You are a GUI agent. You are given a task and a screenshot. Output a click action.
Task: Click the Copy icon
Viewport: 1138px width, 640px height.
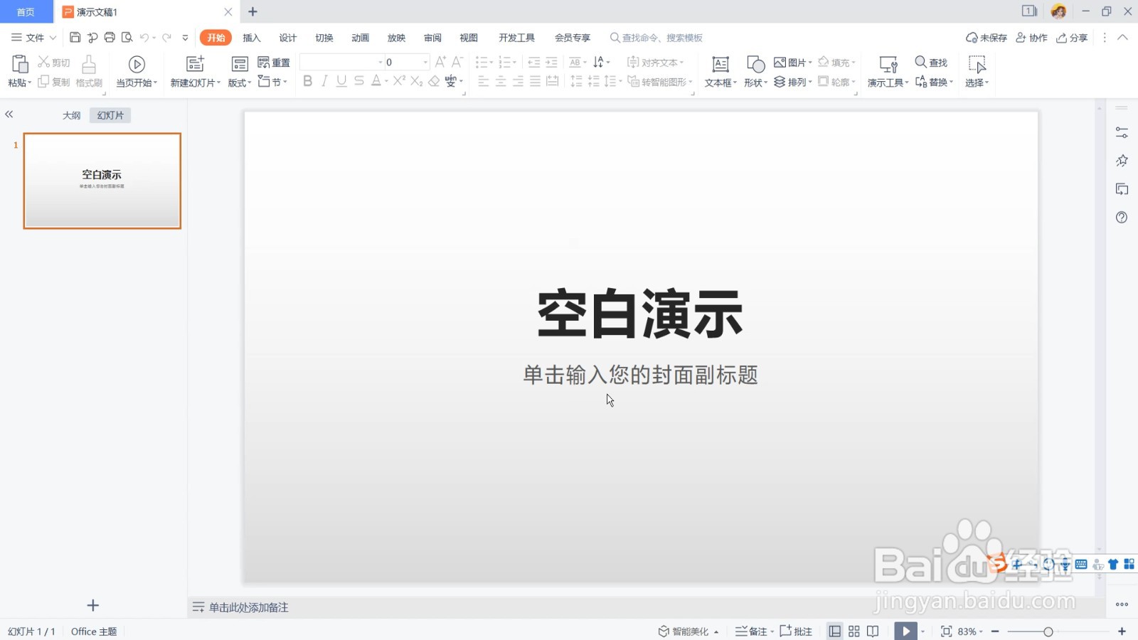(43, 82)
